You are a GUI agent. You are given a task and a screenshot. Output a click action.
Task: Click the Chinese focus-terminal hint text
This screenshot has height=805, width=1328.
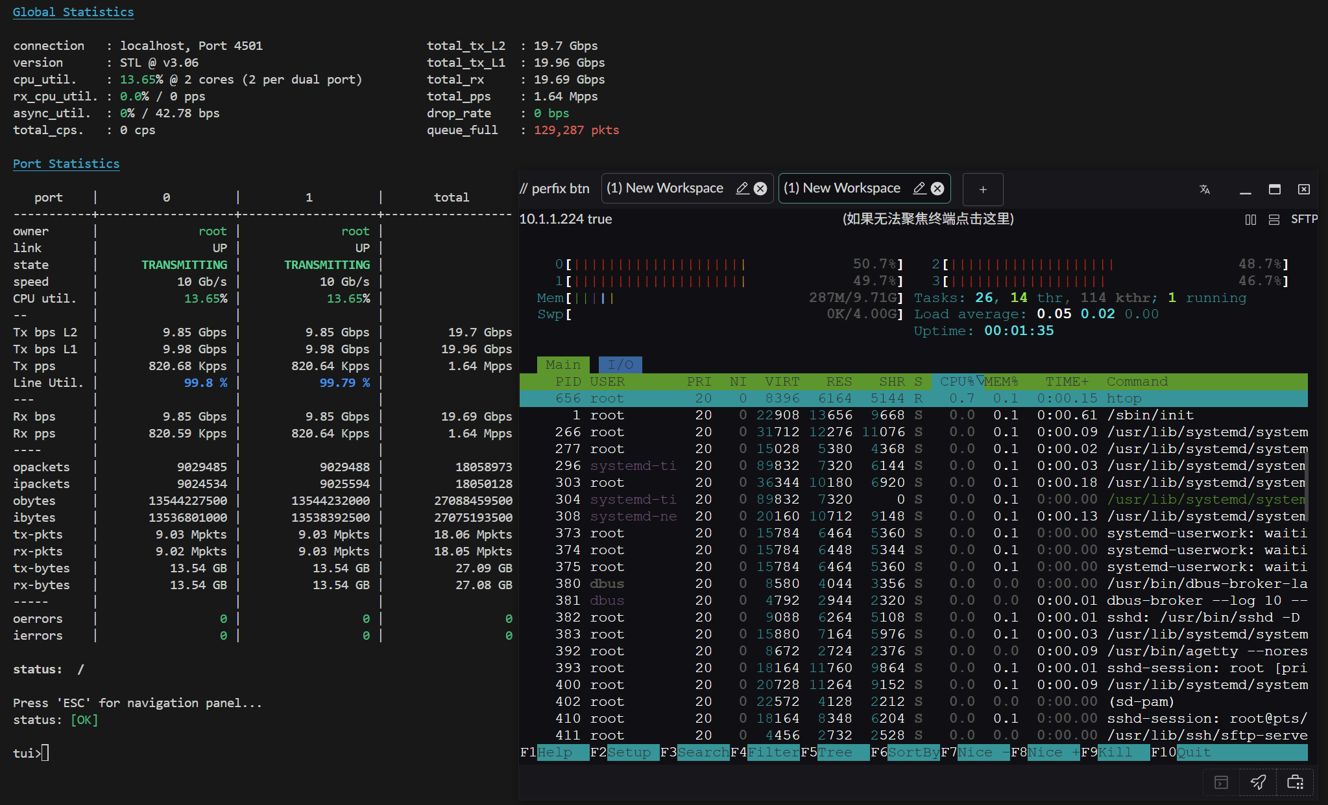point(928,219)
